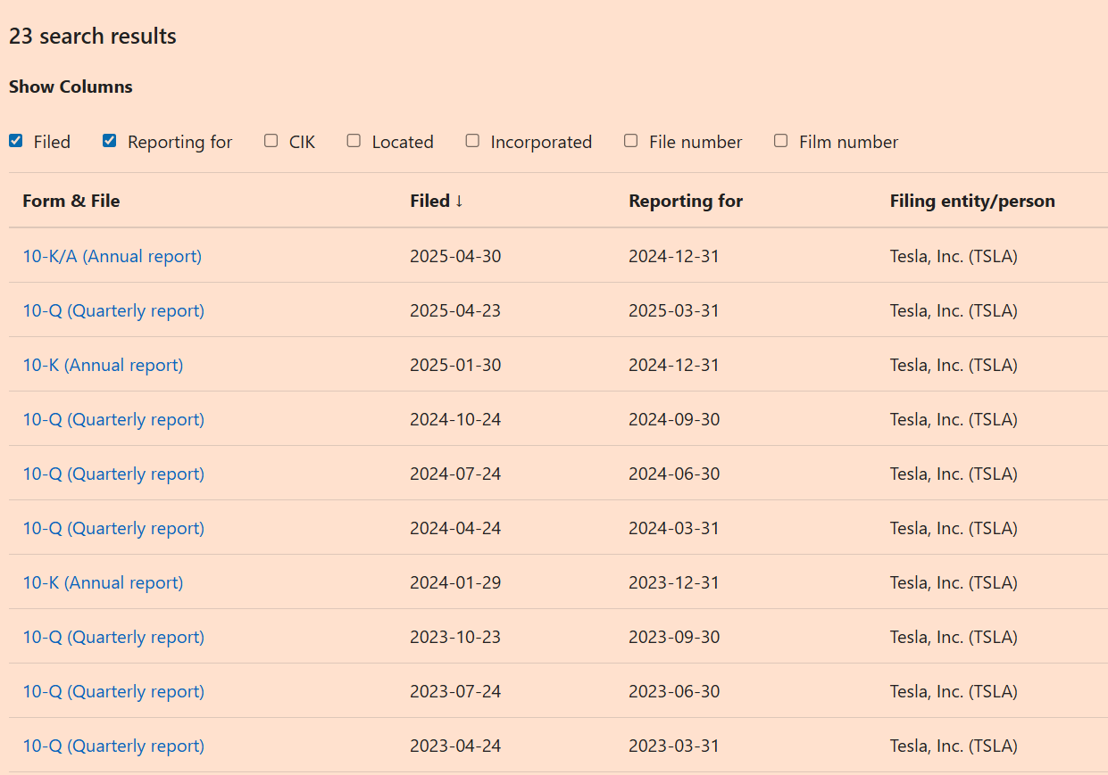Open the 10-Q filed on 2024-10-24
Viewport: 1108px width, 775px height.
point(113,419)
